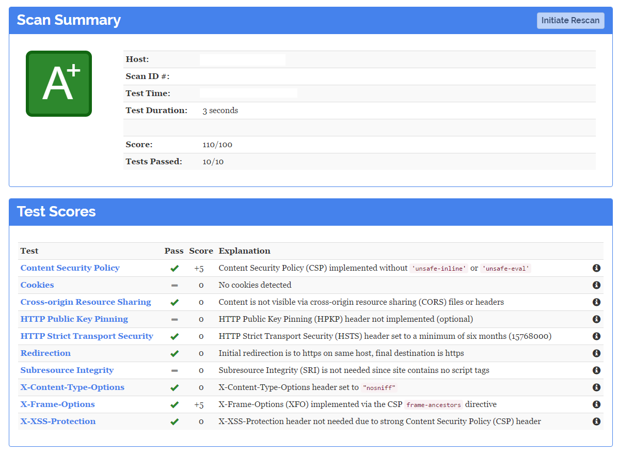Click the A+ grade badge
The width and height of the screenshot is (618, 453).
(59, 84)
